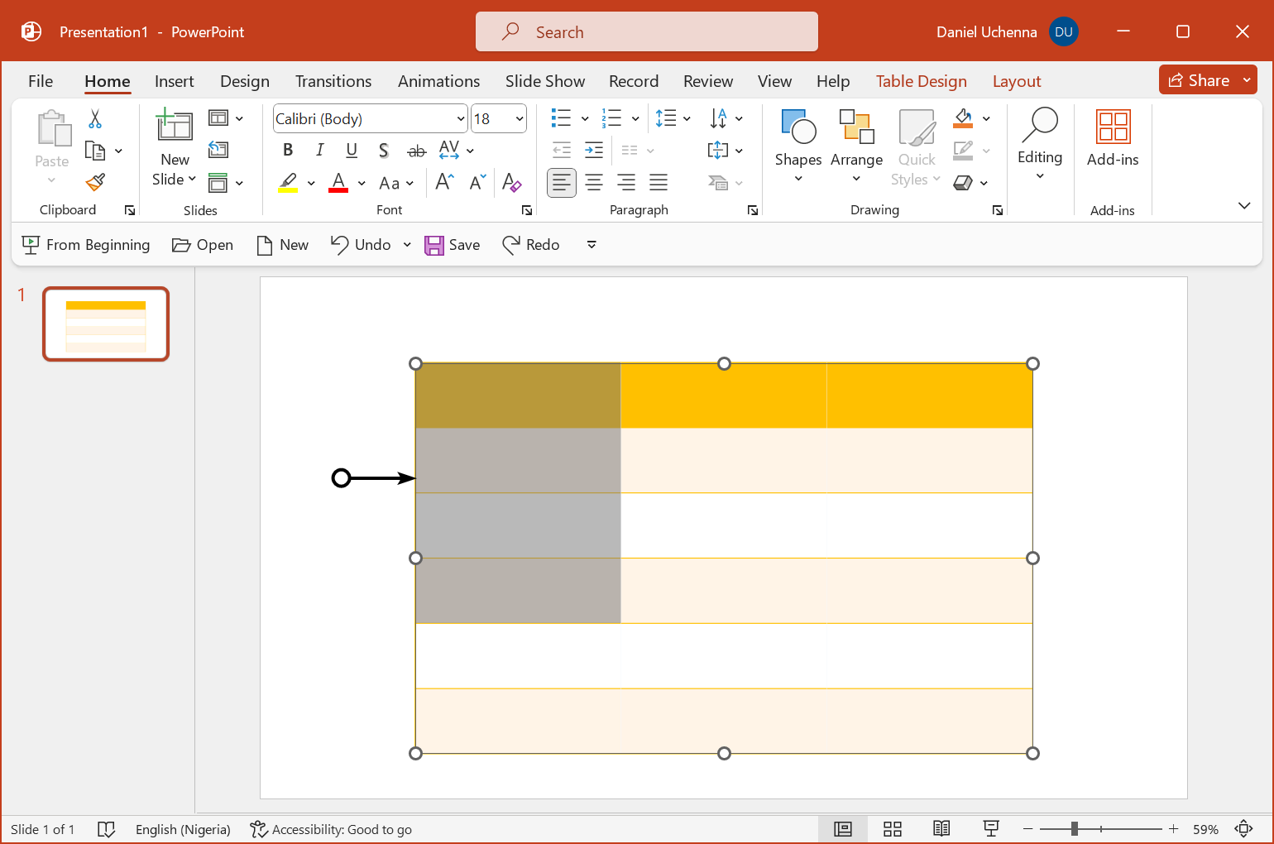This screenshot has width=1274, height=844.
Task: Enable center text alignment
Action: 594,183
